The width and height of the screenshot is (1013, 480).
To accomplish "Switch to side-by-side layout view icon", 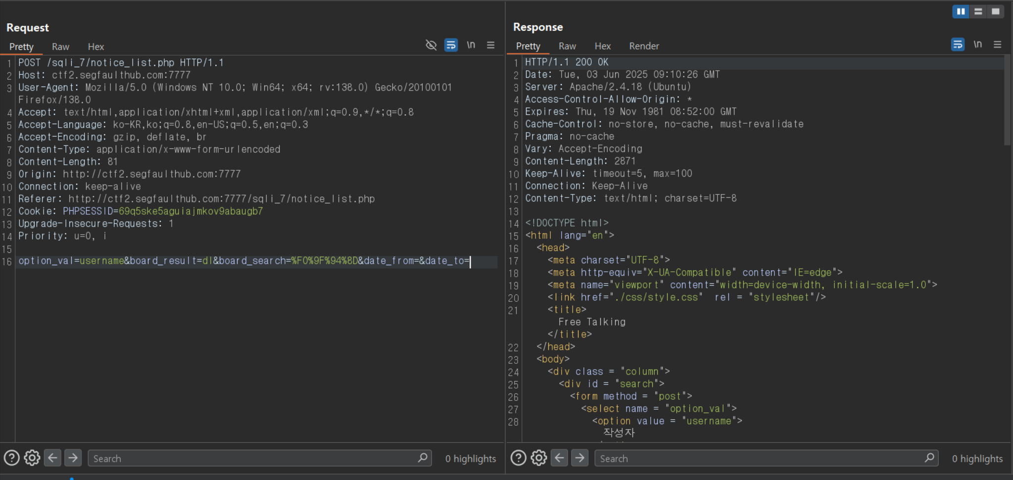I will [x=961, y=11].
